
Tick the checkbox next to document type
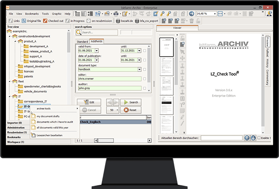(x=144, y=69)
